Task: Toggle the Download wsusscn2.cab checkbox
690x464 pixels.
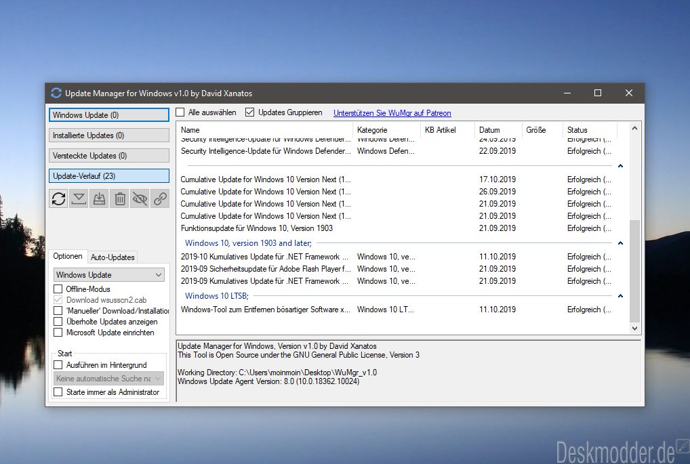Action: (58, 300)
